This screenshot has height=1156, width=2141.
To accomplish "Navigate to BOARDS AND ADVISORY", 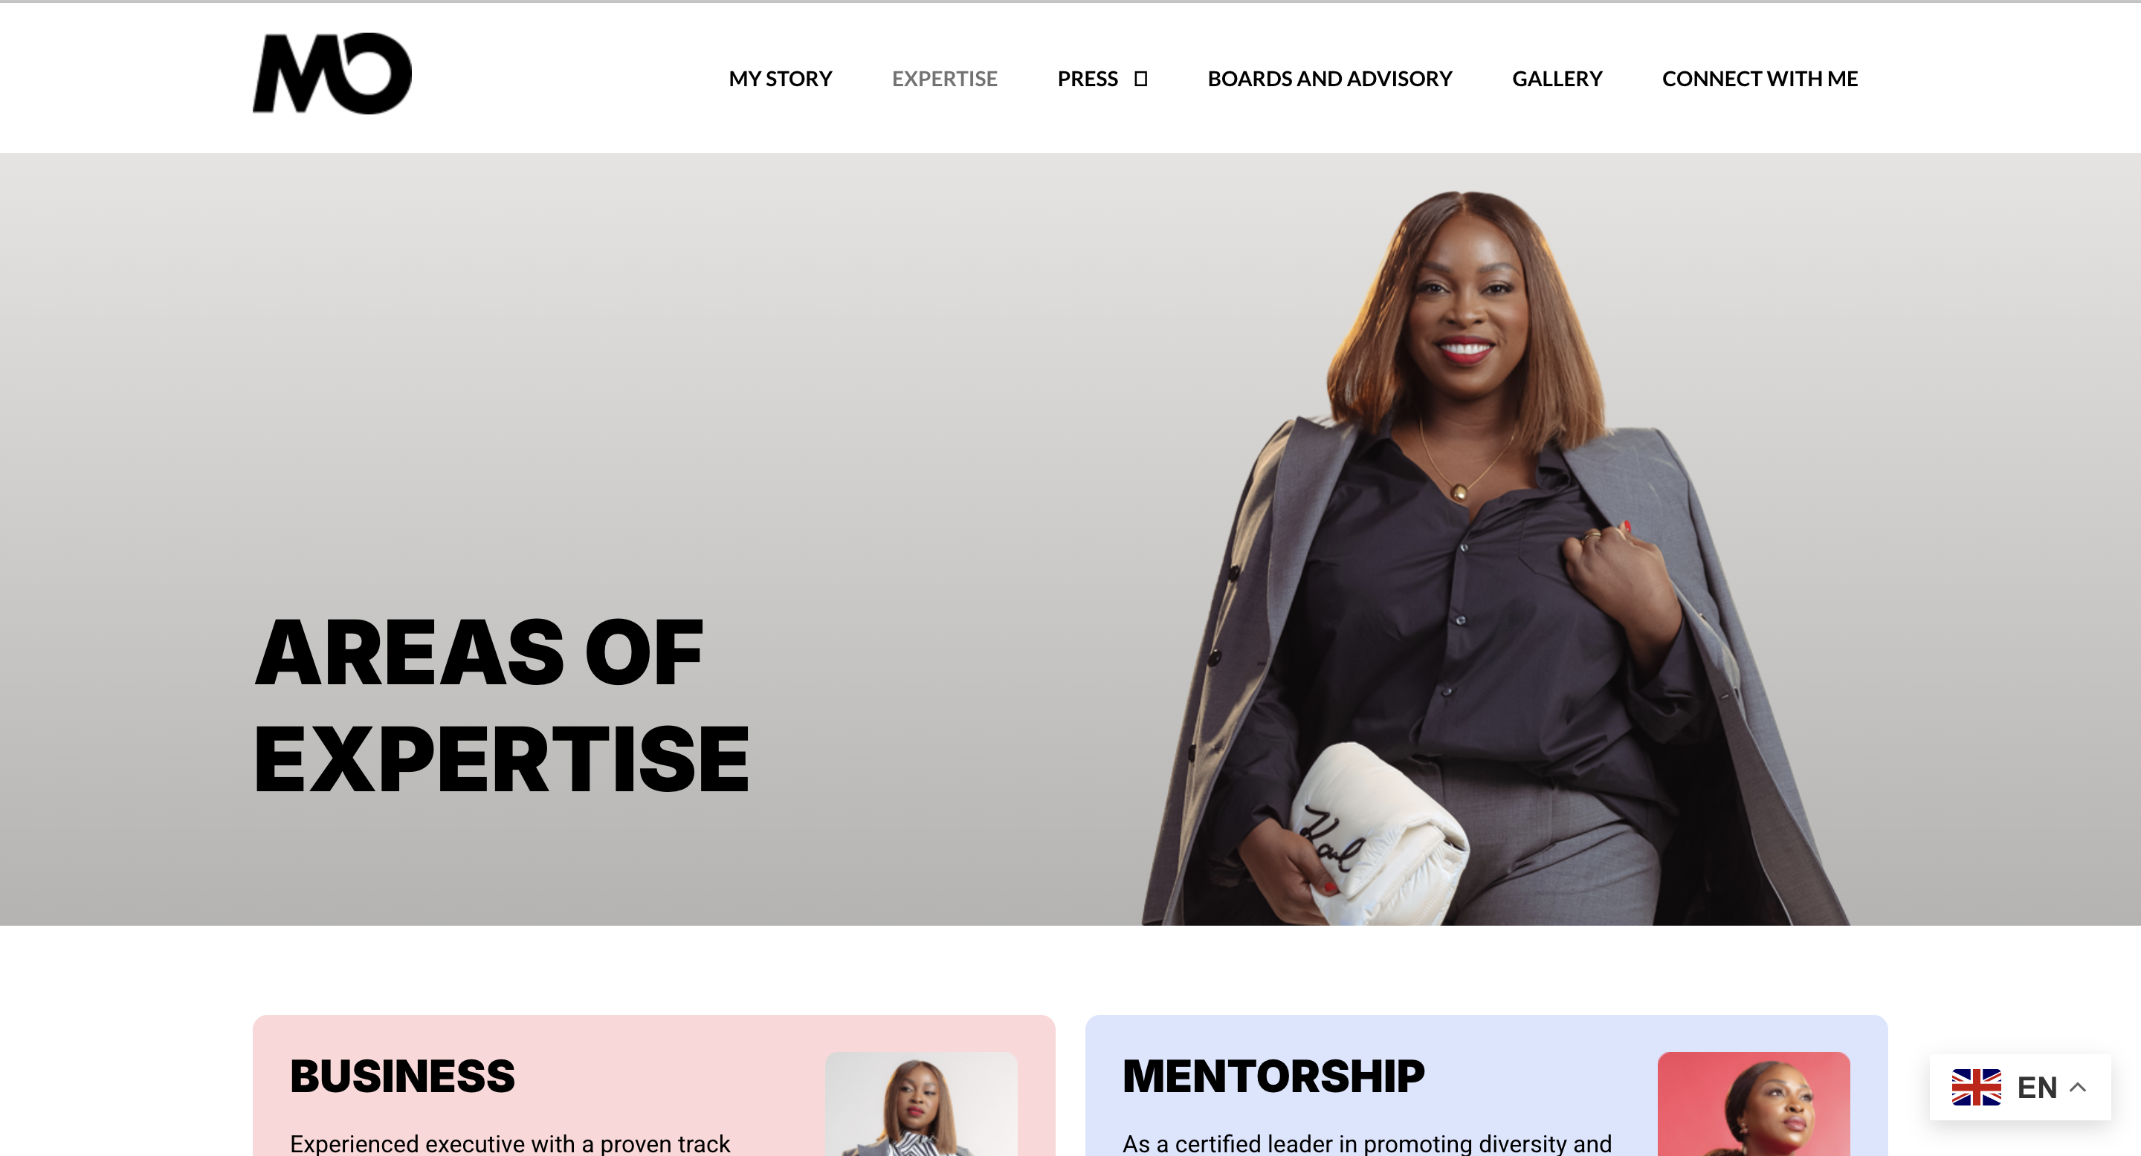I will coord(1329,79).
